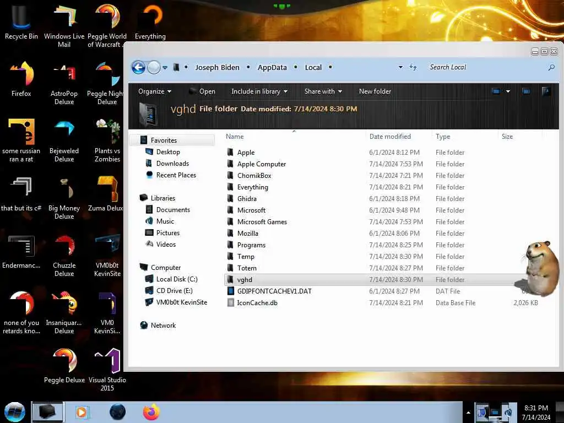Image resolution: width=564 pixels, height=423 pixels.
Task: Launch Plants vs Zombies shortcut
Action: point(107,140)
